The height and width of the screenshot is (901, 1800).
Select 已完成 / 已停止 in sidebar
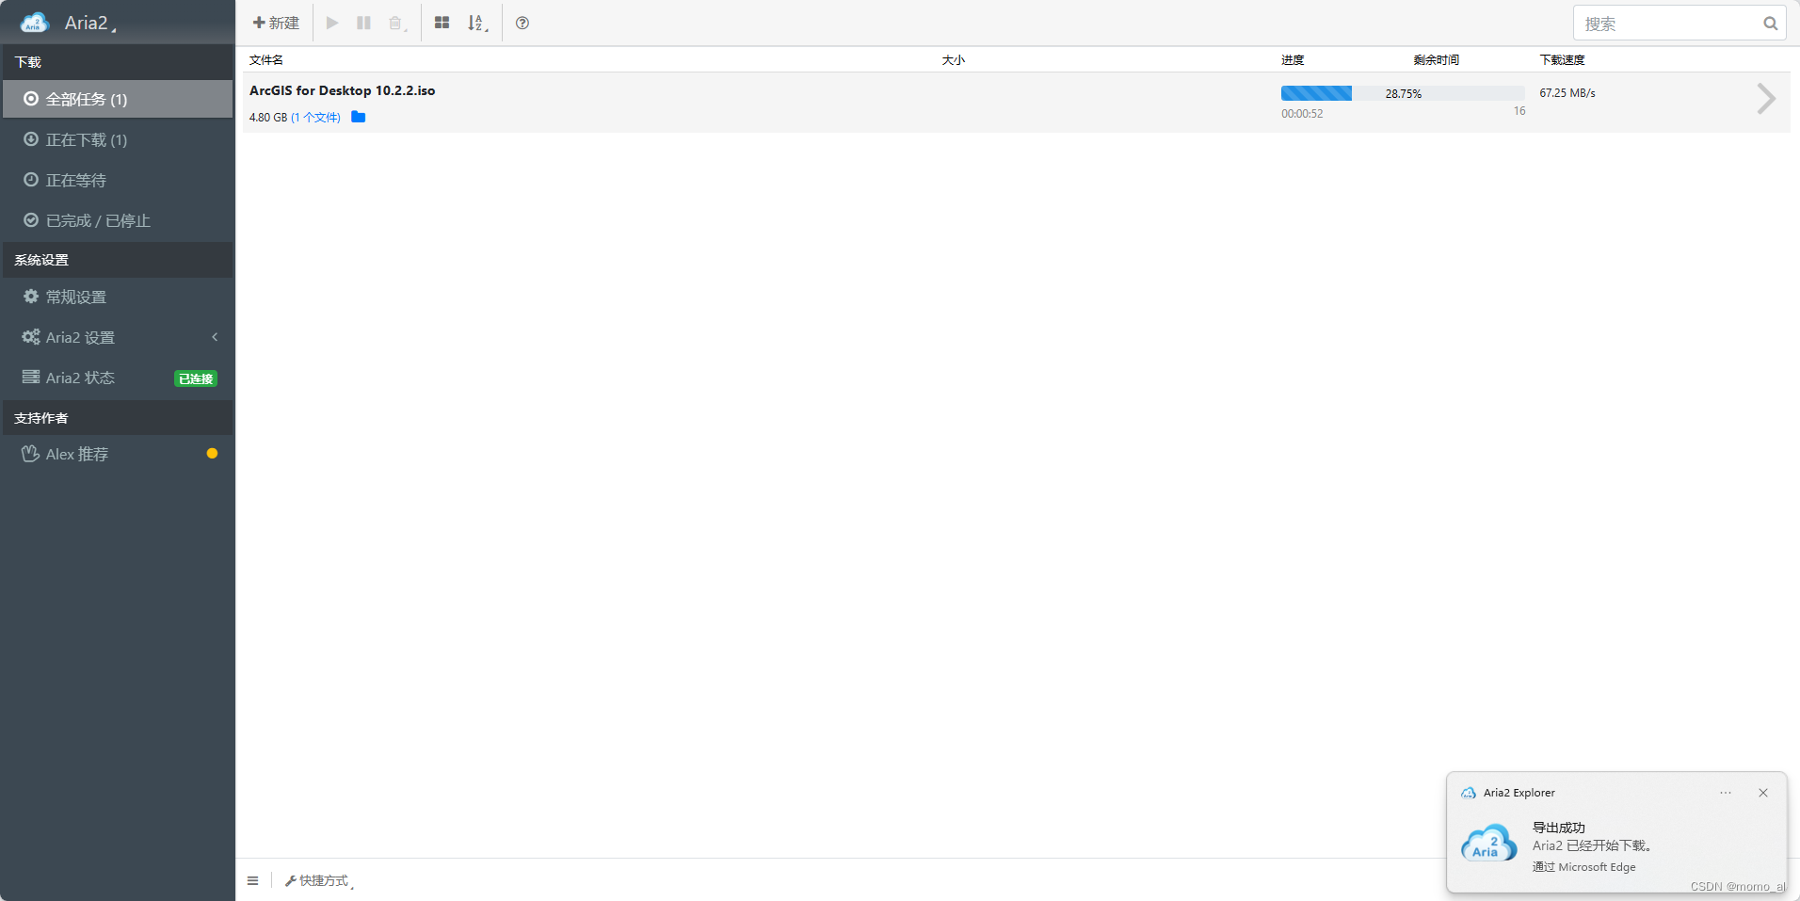coord(118,220)
